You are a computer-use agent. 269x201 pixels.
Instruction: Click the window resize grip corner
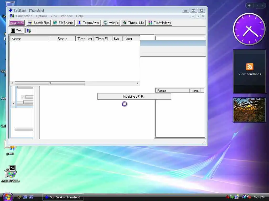pos(204,142)
